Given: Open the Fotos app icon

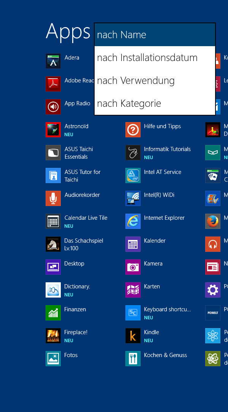Looking at the screenshot, I should [53, 359].
